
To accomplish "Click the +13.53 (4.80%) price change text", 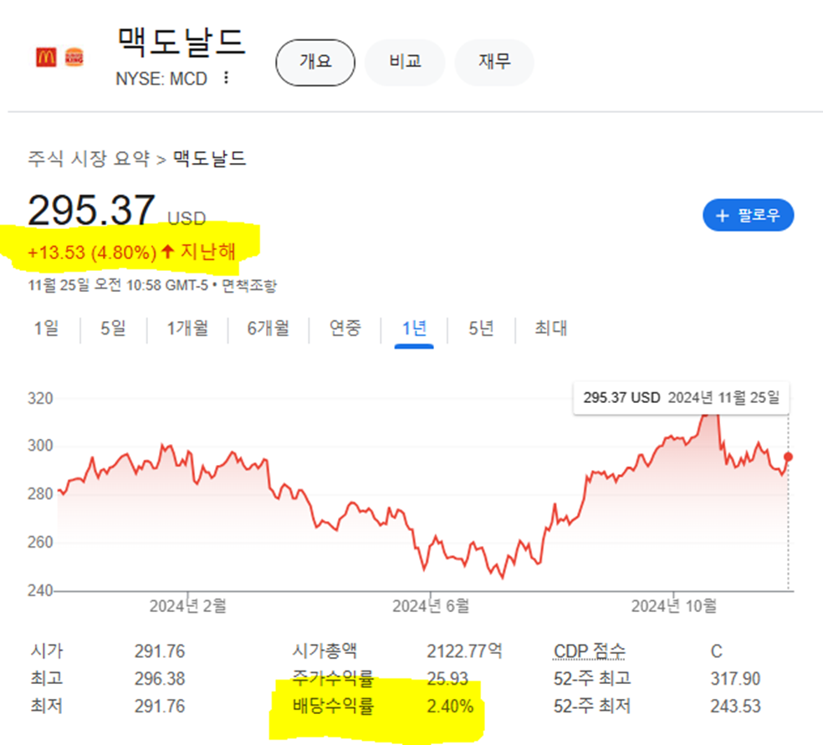I will (x=92, y=253).
